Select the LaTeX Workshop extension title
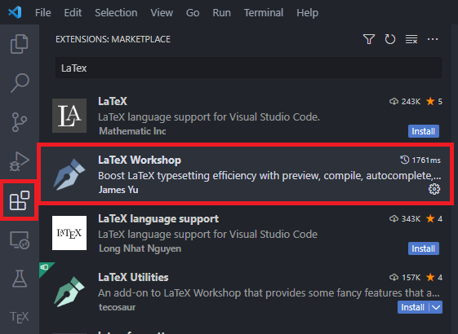The width and height of the screenshot is (458, 334). coord(140,160)
